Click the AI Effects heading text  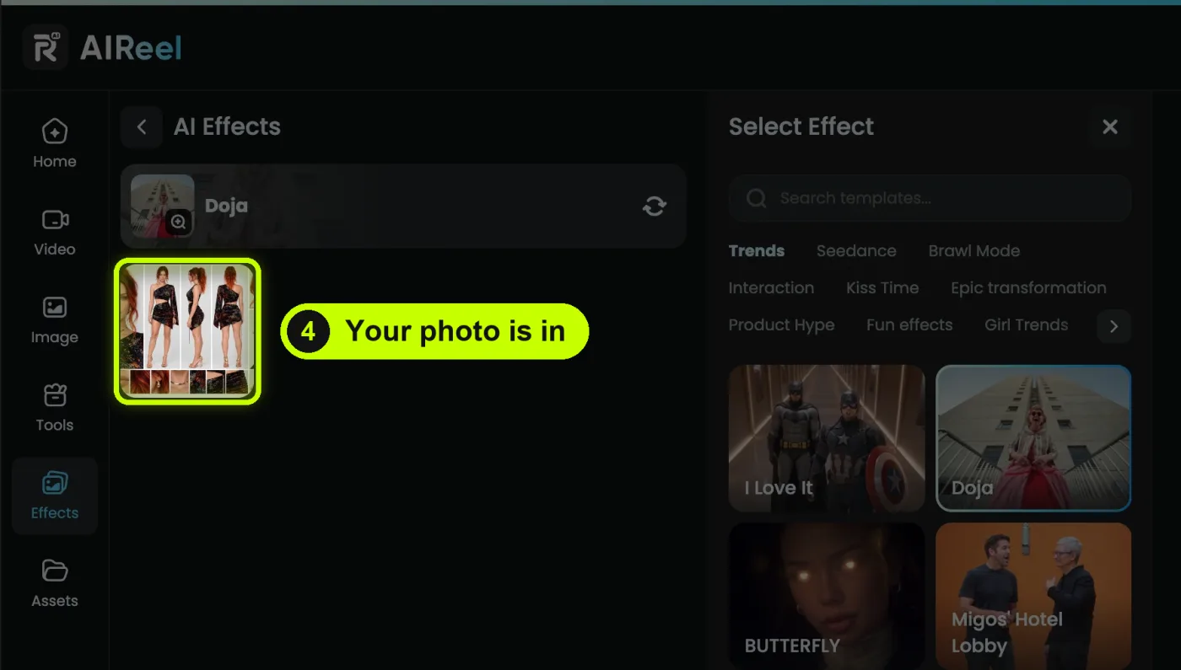pyautogui.click(x=227, y=127)
